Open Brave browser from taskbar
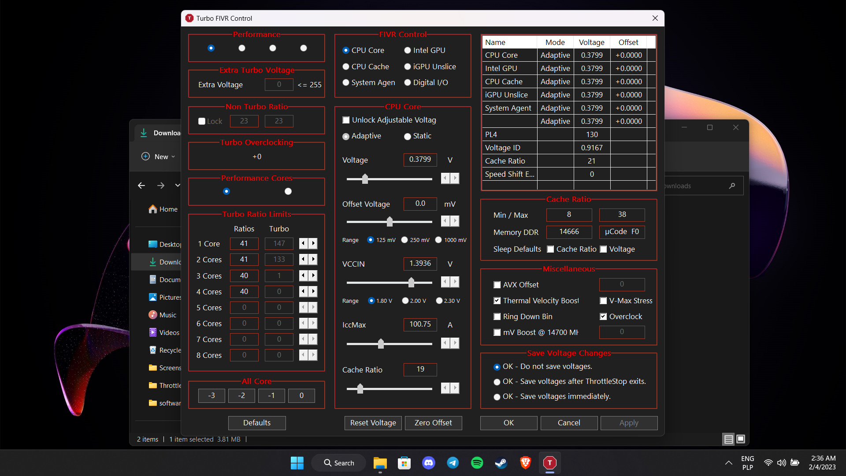Image resolution: width=846 pixels, height=476 pixels. point(525,463)
